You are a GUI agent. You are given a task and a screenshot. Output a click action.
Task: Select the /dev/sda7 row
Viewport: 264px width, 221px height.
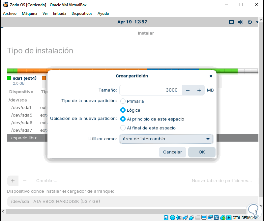point(21,130)
